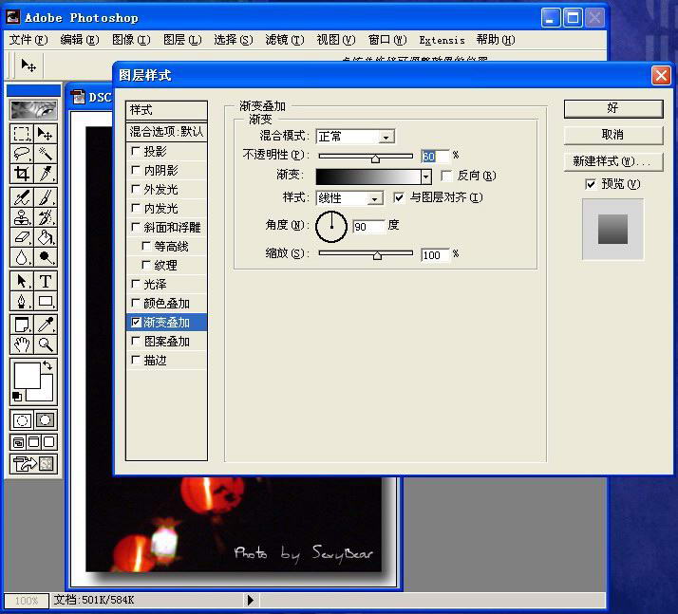Select the Magic Wand tool
This screenshot has width=678, height=614.
point(45,154)
